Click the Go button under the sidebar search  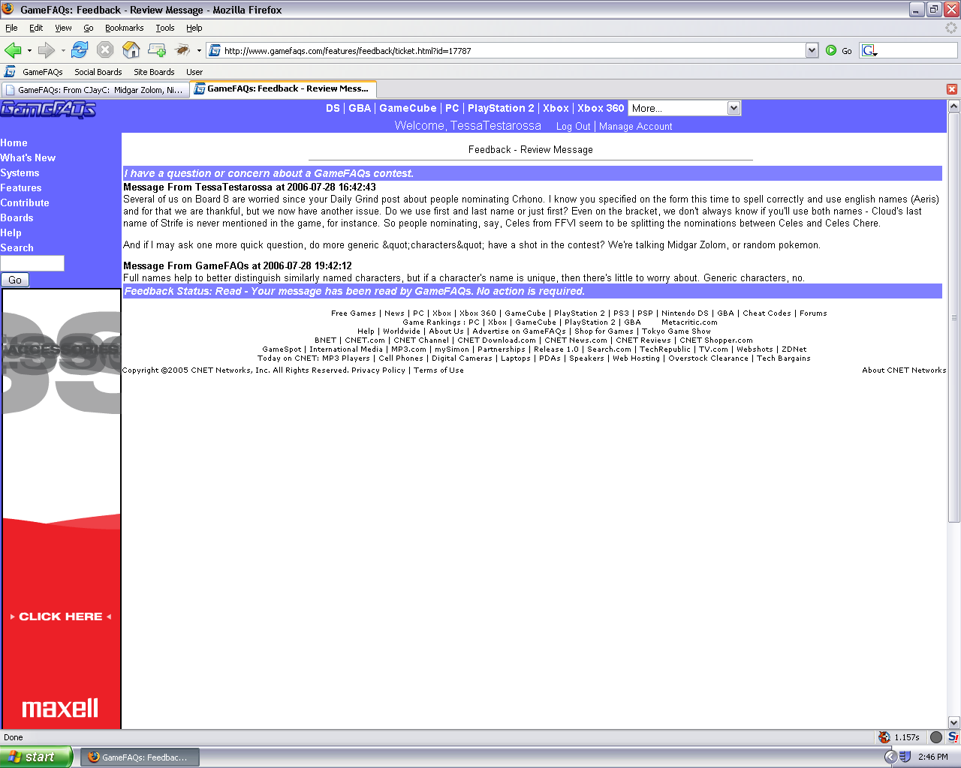pyautogui.click(x=15, y=280)
